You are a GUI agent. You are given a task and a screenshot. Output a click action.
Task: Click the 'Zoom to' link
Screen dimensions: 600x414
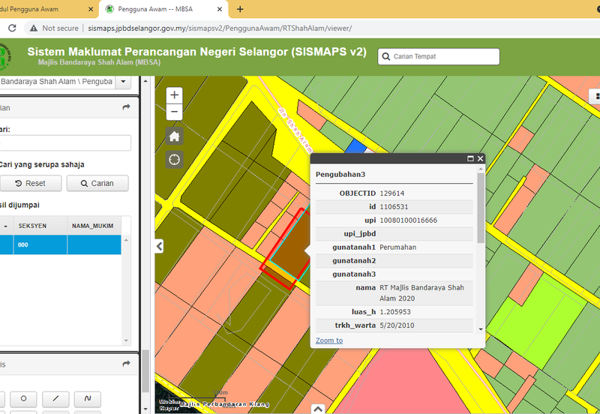coord(328,340)
